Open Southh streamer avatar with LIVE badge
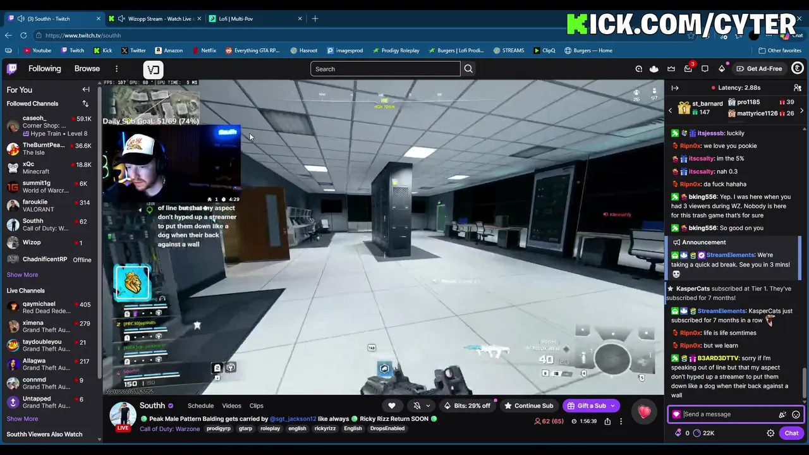The height and width of the screenshot is (455, 809). pyautogui.click(x=123, y=416)
